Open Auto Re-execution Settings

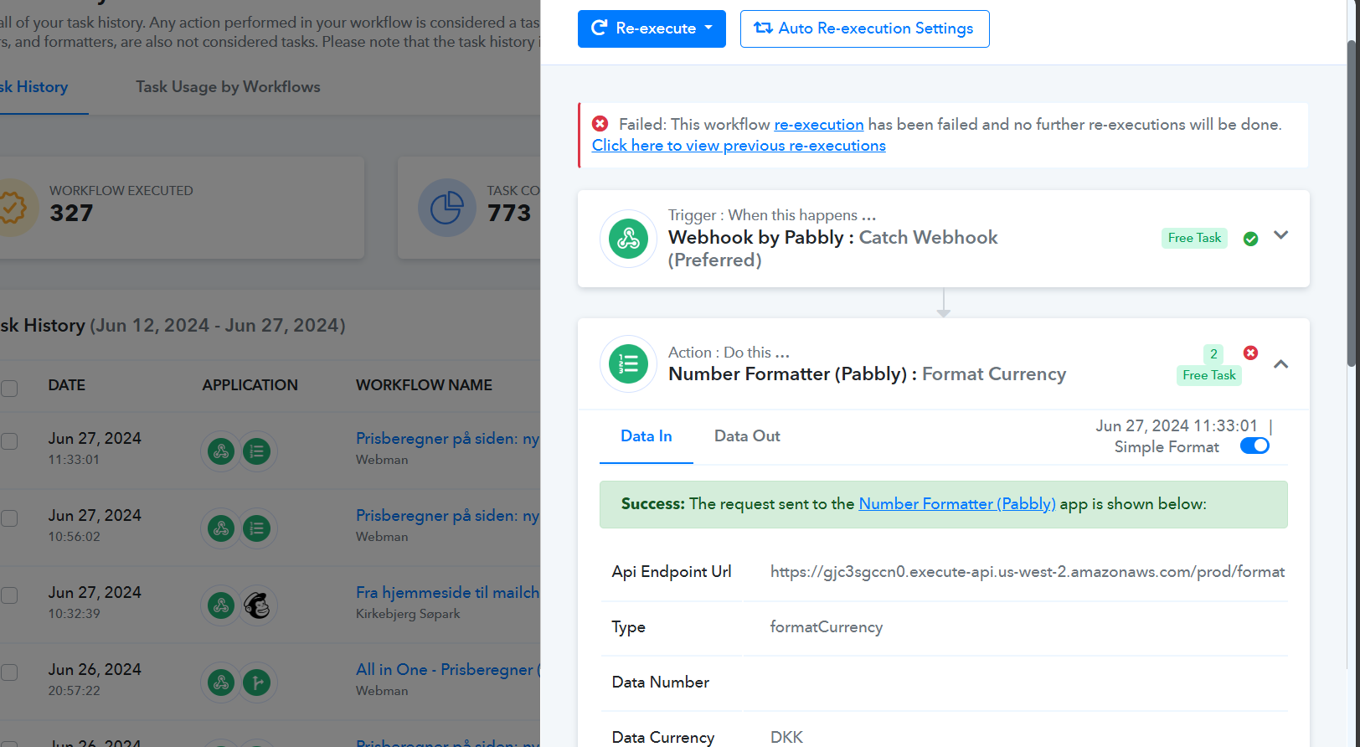coord(864,28)
